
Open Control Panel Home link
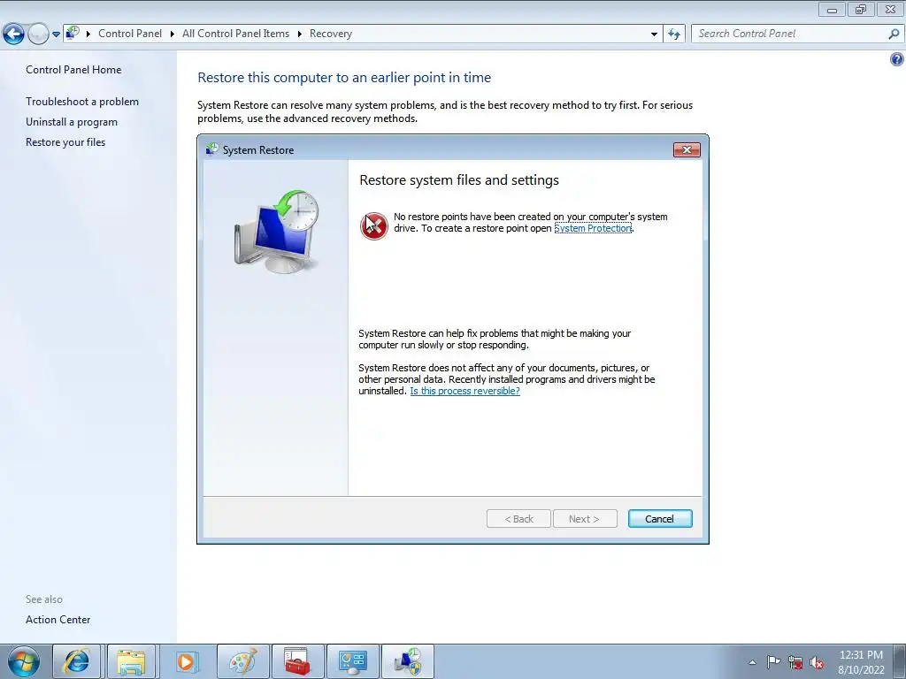tap(73, 69)
